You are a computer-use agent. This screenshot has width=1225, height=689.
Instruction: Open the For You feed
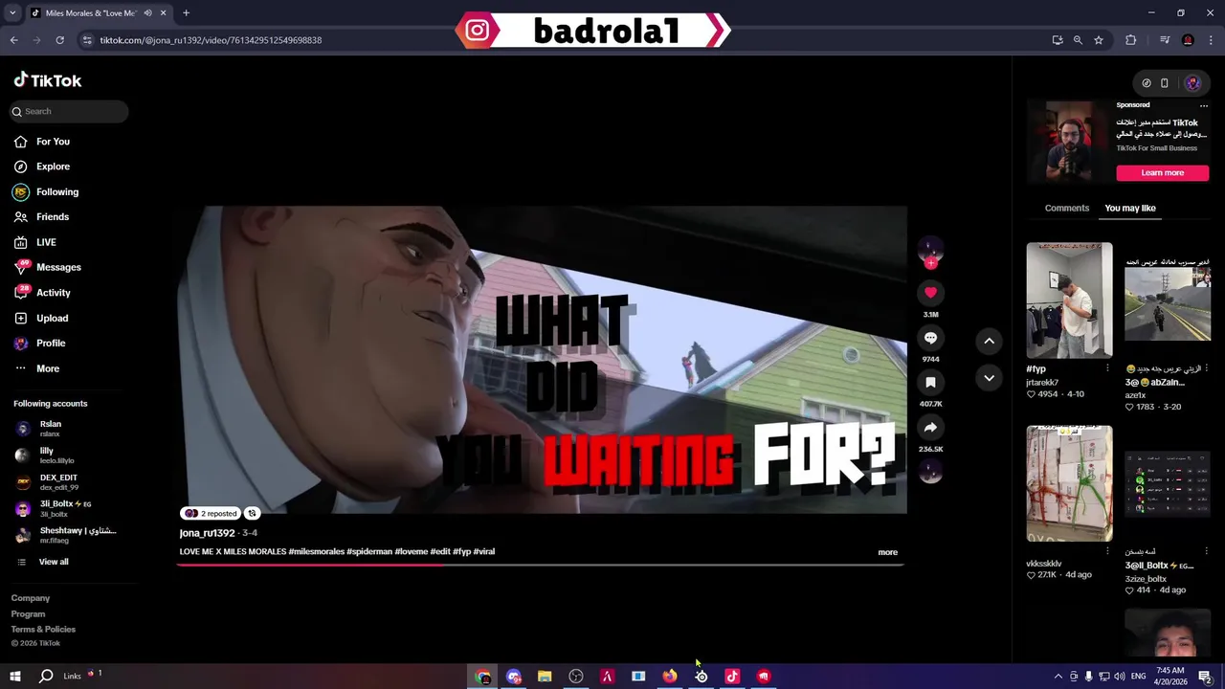(x=42, y=142)
